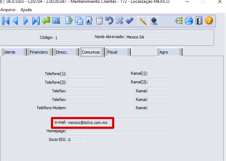
Task: Click the e-mail field with mexico@totvs.com.mx
Action: click(119, 123)
